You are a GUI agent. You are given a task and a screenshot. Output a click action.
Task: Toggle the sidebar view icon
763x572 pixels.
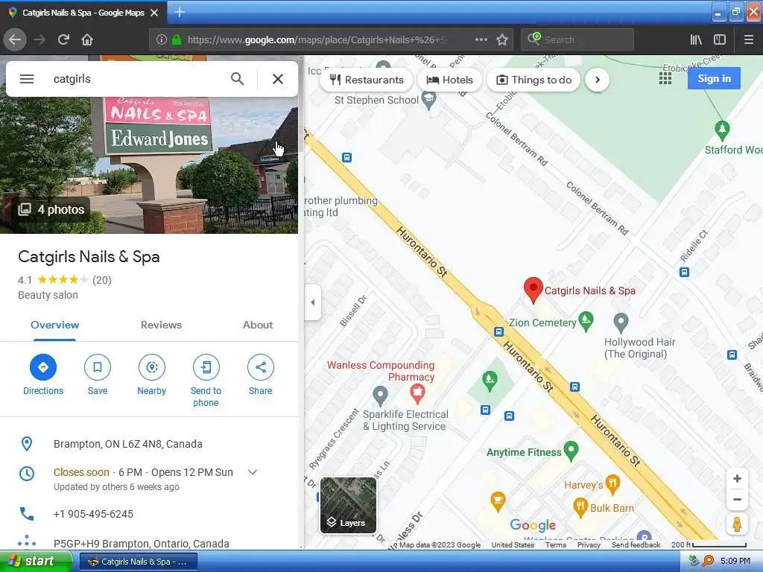[720, 39]
